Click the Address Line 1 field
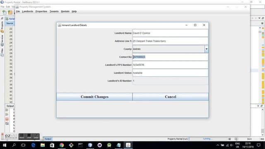Viewport: 265px width, 149px height. tap(170, 41)
